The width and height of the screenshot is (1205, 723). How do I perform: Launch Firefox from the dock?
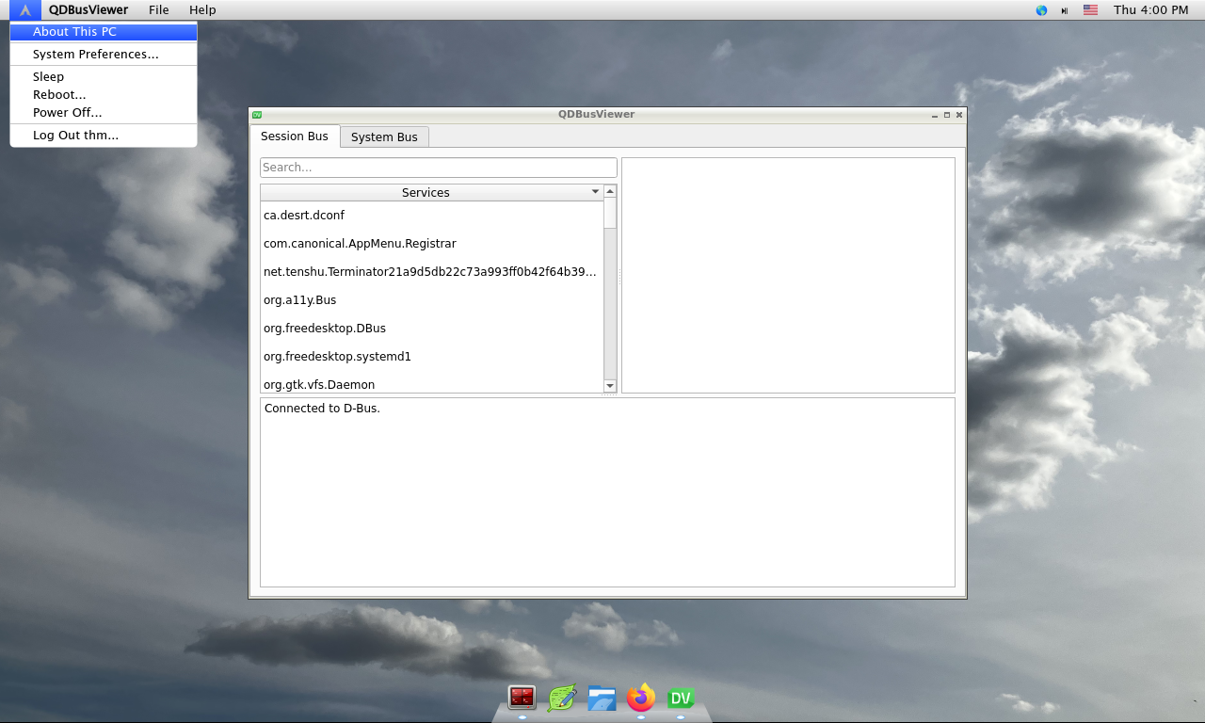tap(641, 698)
